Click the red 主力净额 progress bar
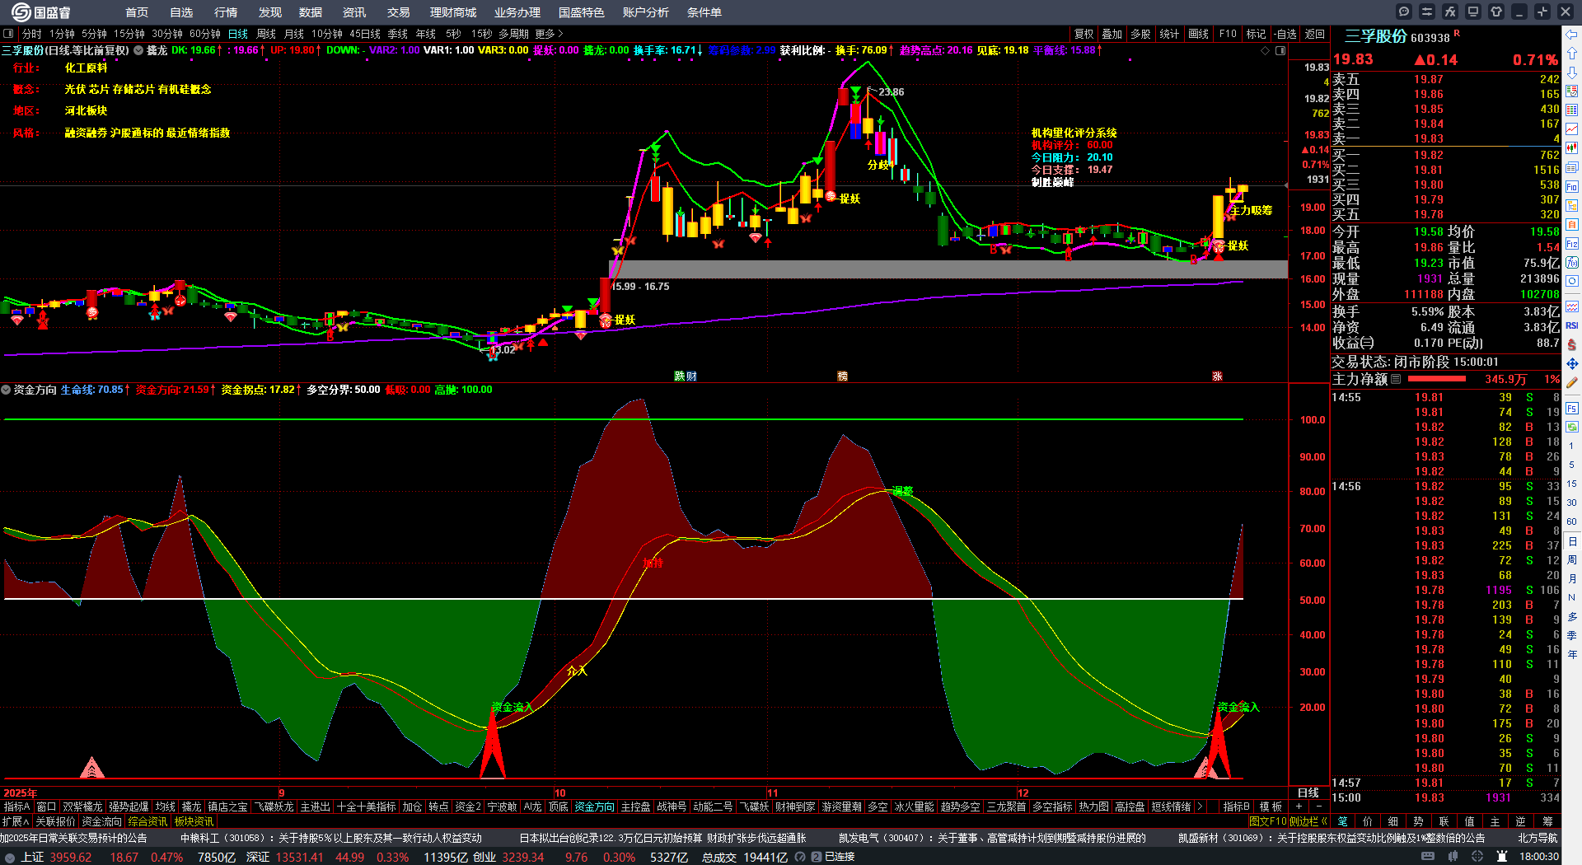 pos(1437,379)
